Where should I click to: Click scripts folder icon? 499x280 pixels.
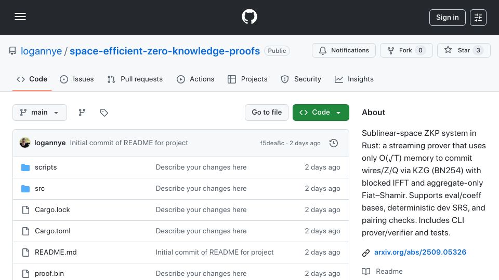pos(25,167)
